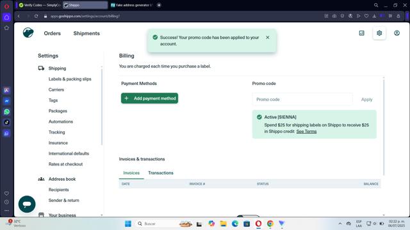
Task: Click the toolbar heart bookmark icon
Action: click(x=366, y=16)
